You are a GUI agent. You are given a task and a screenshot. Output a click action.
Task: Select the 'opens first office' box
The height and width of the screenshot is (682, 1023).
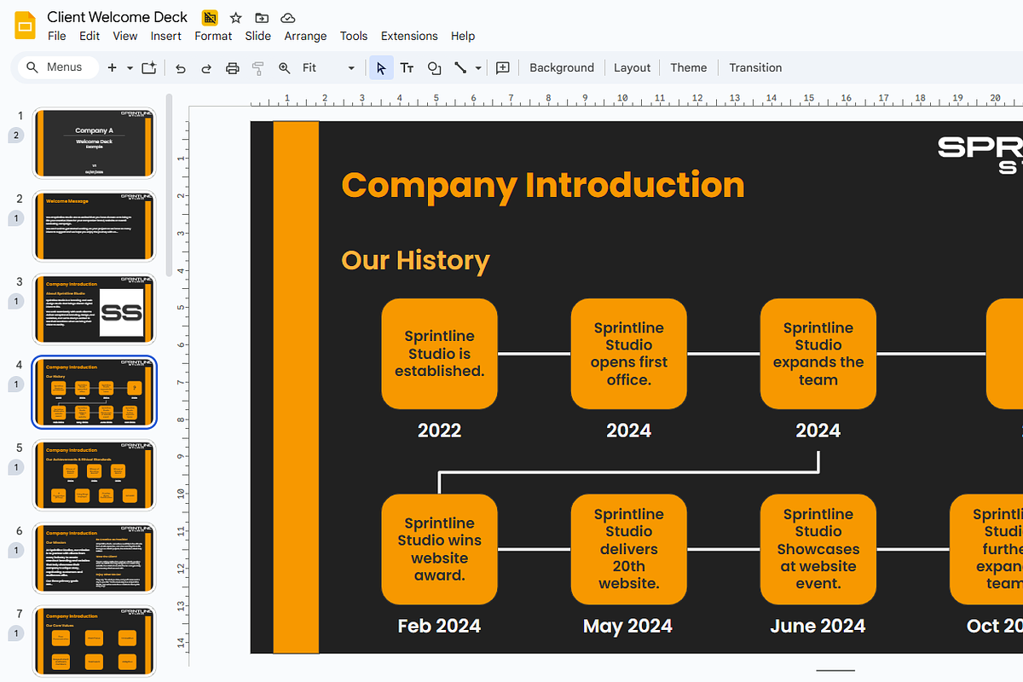pyautogui.click(x=628, y=354)
